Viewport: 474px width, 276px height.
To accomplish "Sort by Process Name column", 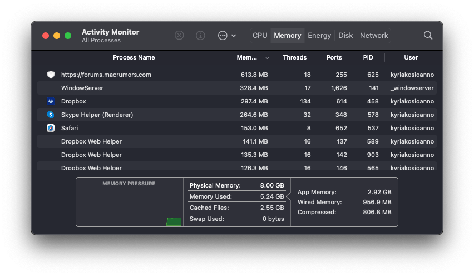I will [x=134, y=57].
